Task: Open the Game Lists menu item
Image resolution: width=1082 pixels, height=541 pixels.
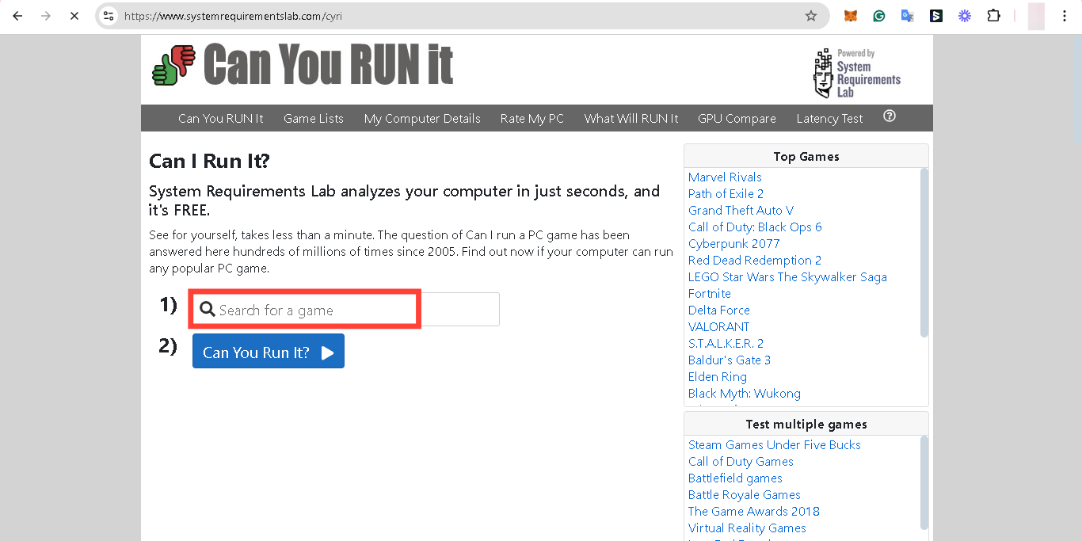Action: coord(314,119)
